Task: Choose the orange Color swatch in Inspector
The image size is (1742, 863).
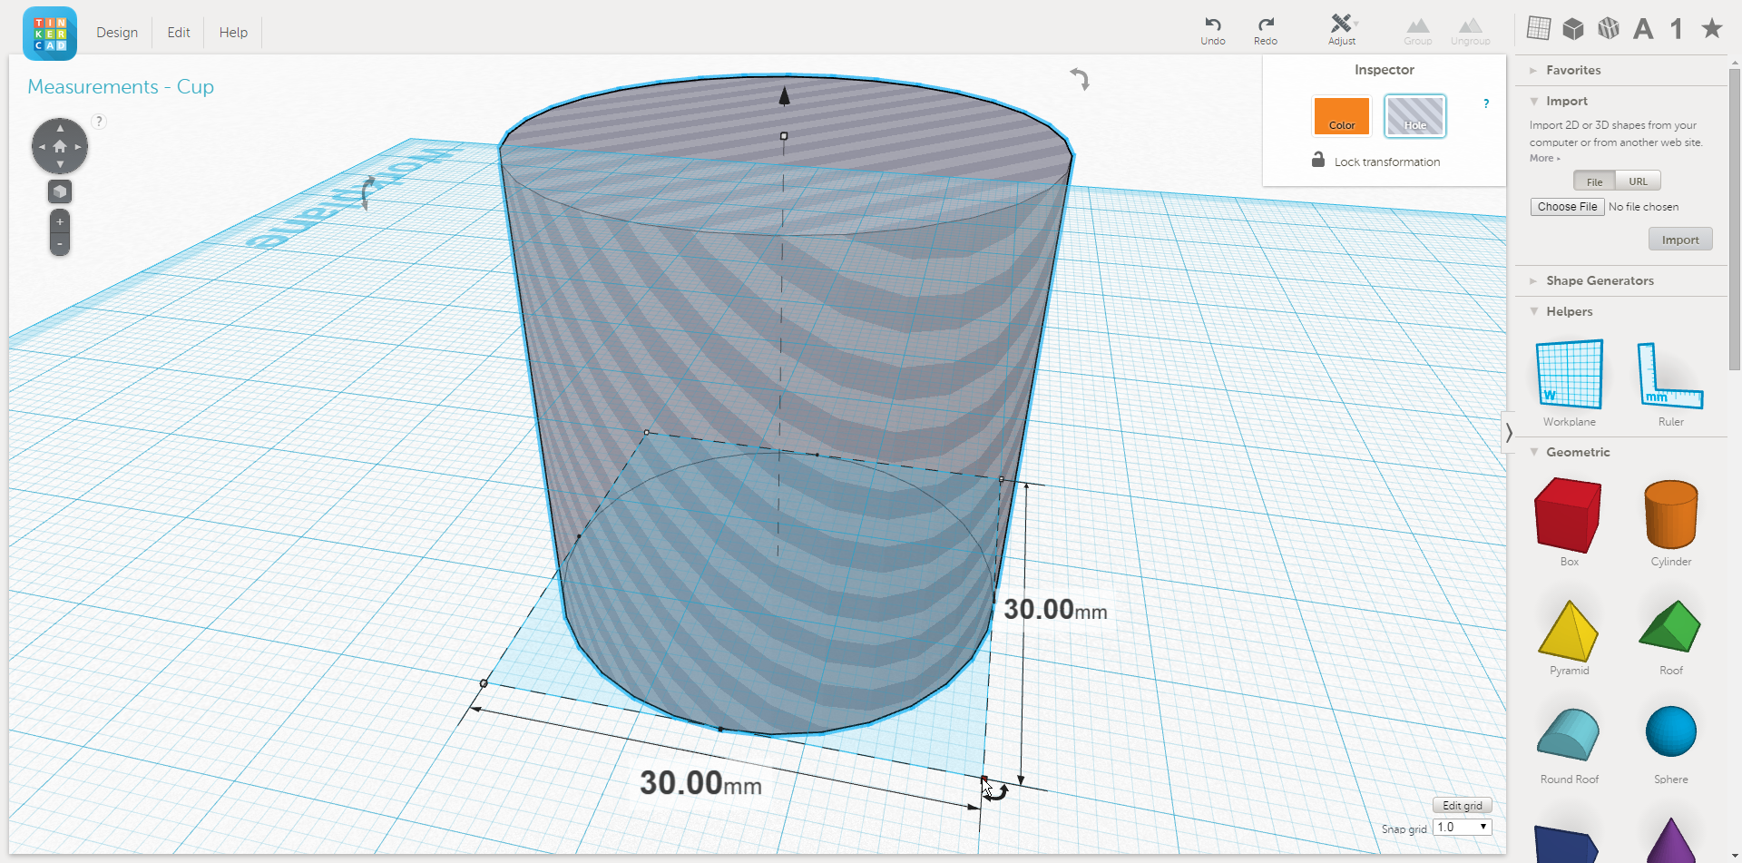Action: [x=1342, y=116]
